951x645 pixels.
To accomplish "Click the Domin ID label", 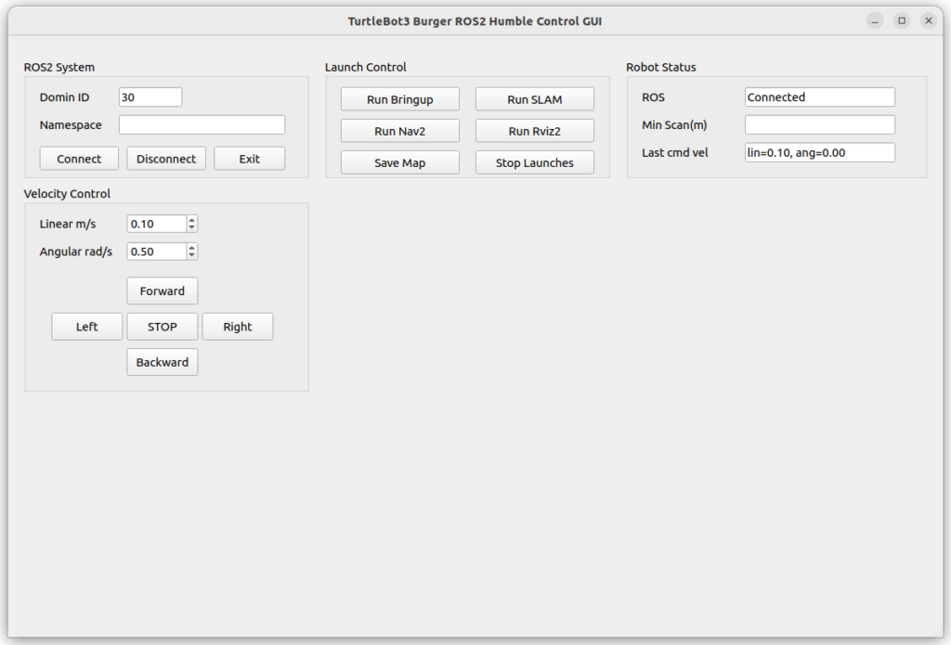I will tap(64, 97).
